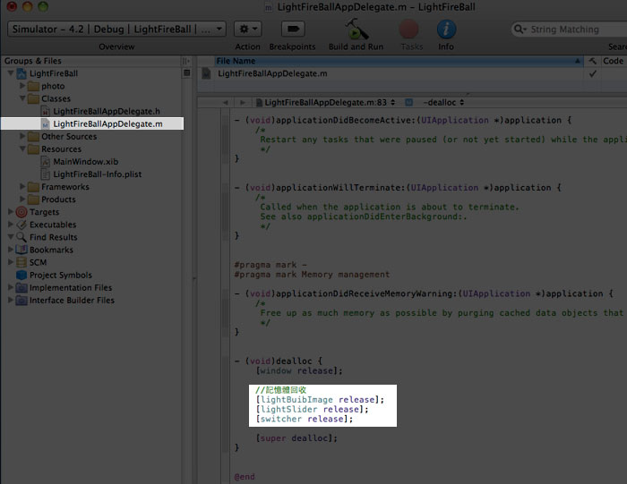Click the Executables icon
Viewport: 627px width, 484px height.
(x=21, y=225)
